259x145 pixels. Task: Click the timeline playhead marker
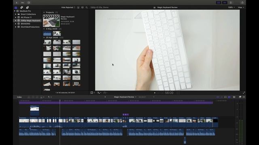click(x=60, y=100)
